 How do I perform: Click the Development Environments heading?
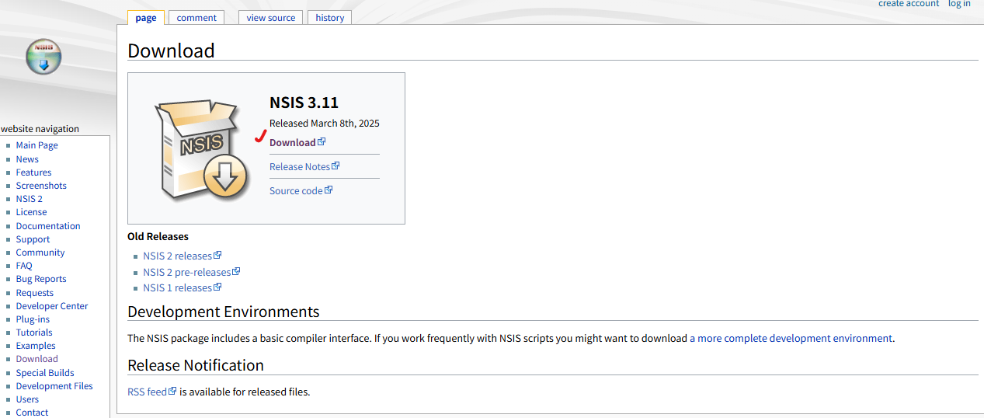pos(224,312)
